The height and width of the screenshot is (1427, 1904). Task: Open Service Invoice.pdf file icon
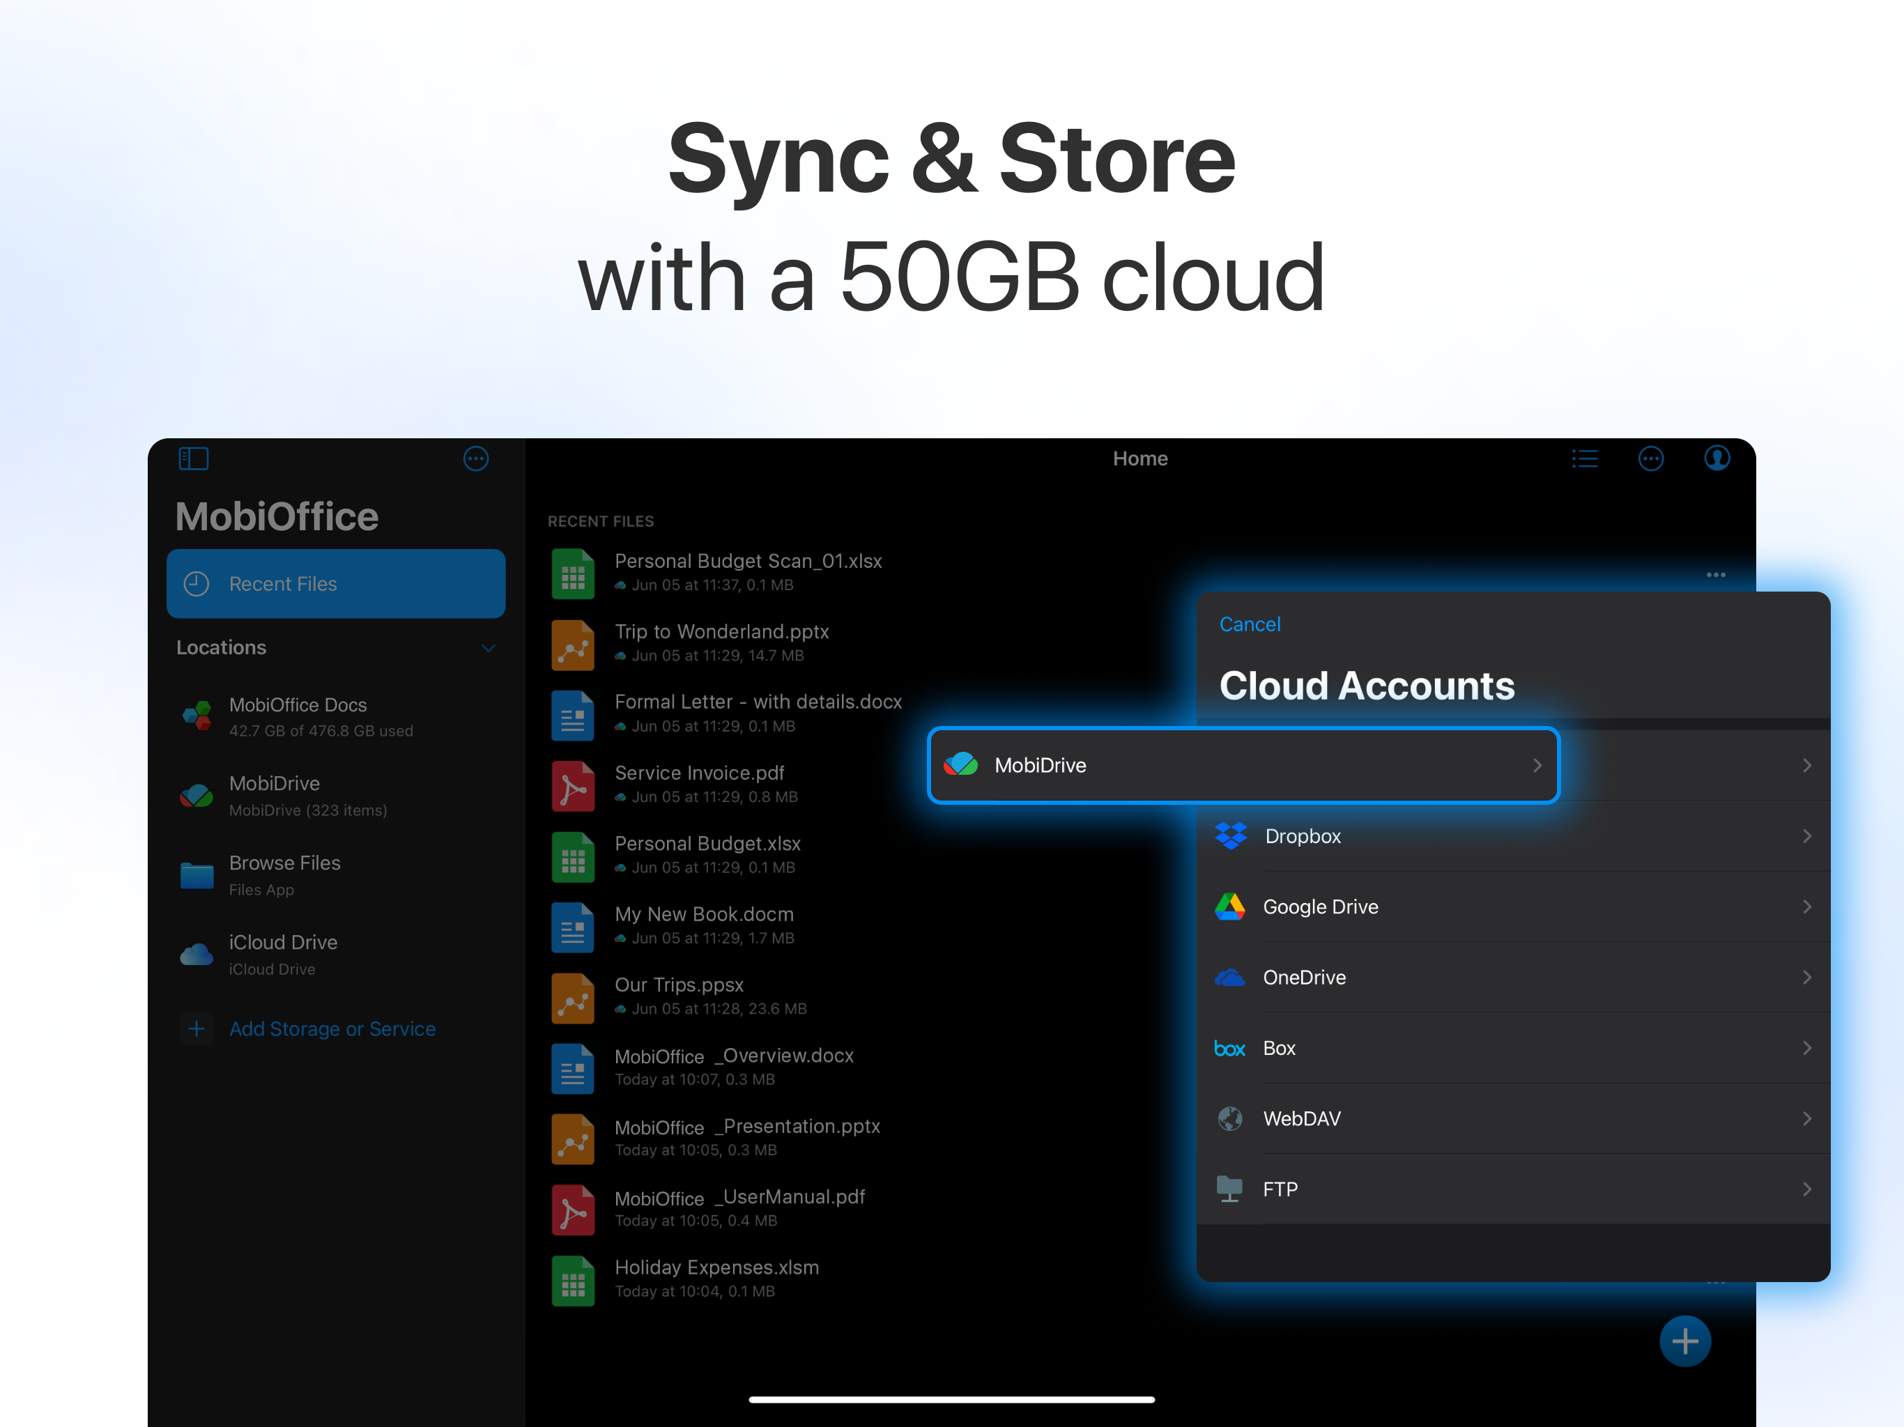pos(574,786)
